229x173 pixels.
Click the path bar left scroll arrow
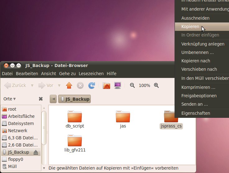pyautogui.click(x=53, y=99)
